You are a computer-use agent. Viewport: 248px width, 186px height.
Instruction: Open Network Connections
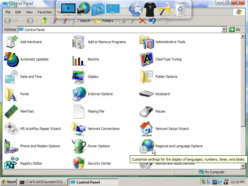(x=96, y=129)
